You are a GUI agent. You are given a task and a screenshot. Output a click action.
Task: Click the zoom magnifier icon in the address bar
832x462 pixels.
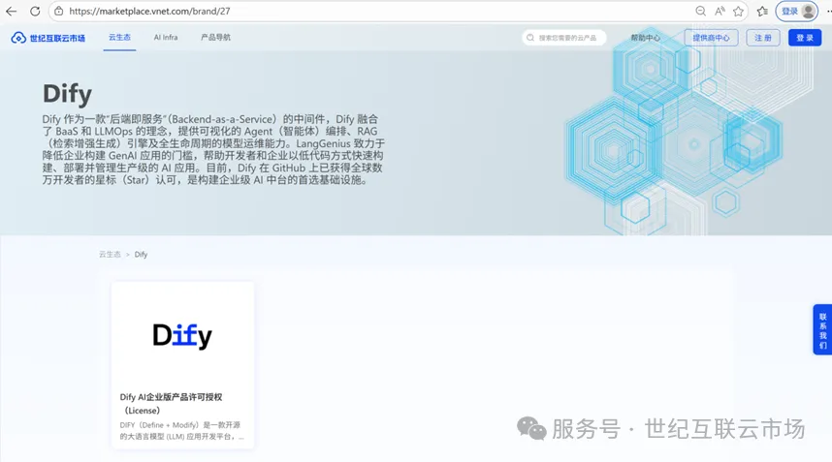[x=701, y=11]
